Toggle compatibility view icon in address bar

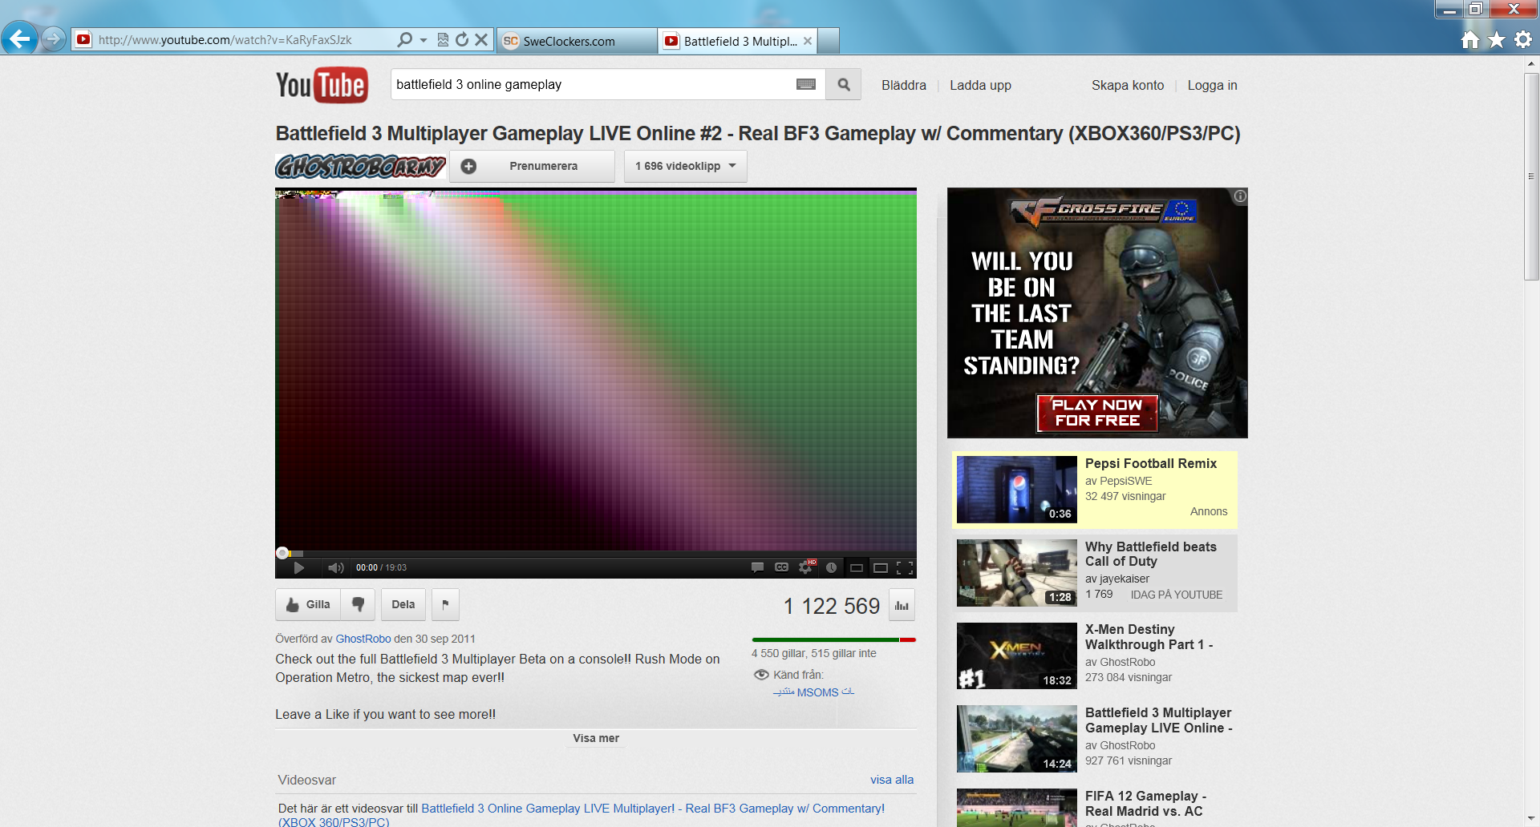click(443, 39)
